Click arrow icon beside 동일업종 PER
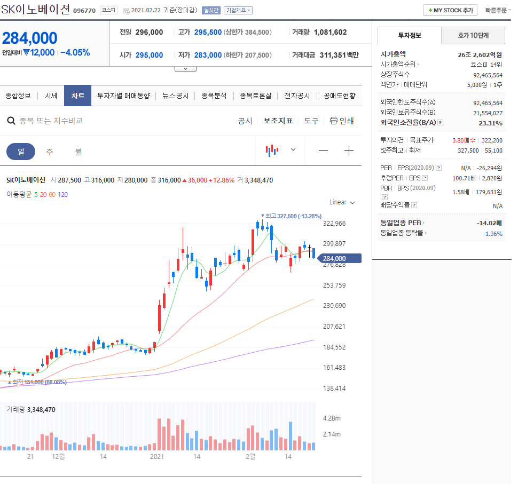Image resolution: width=518 pixels, height=484 pixels. pyautogui.click(x=423, y=223)
